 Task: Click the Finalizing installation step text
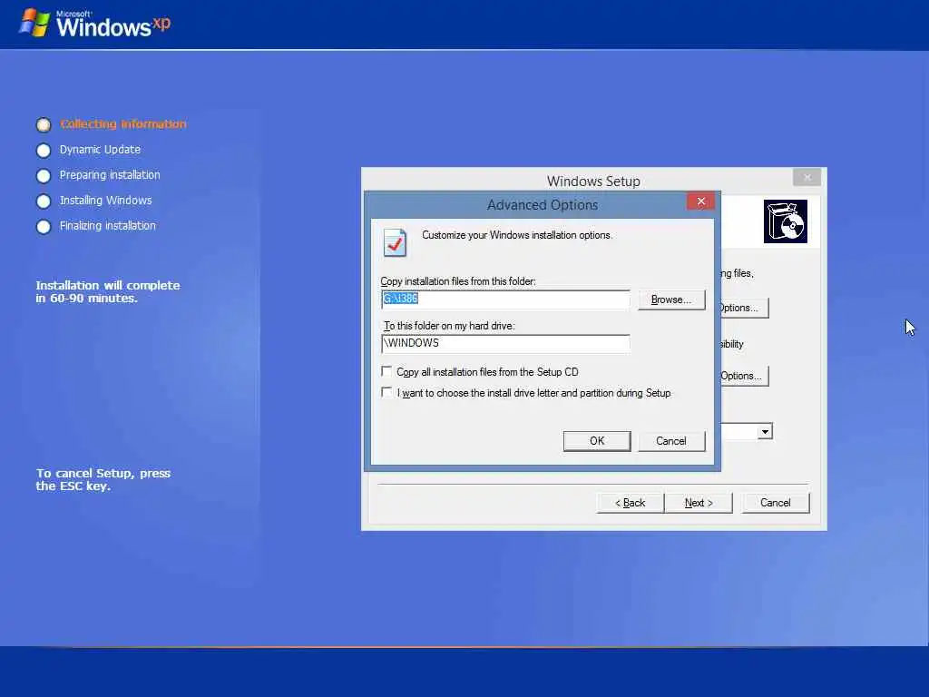pos(107,226)
